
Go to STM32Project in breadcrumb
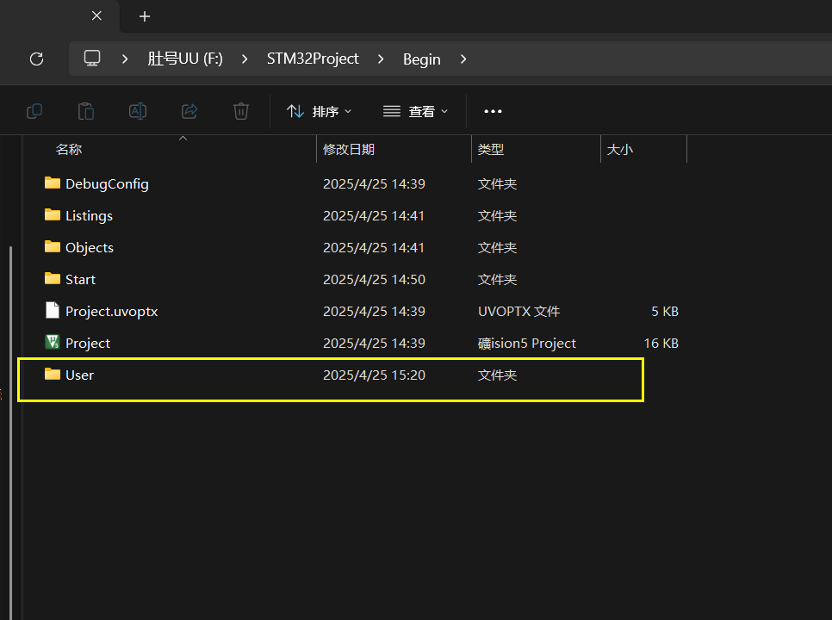313,59
